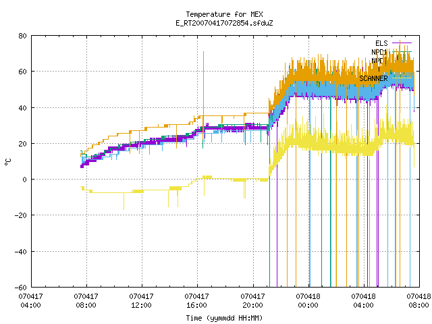Select the ELS legend label
Viewport: 432px width, 324px height.
[x=381, y=43]
